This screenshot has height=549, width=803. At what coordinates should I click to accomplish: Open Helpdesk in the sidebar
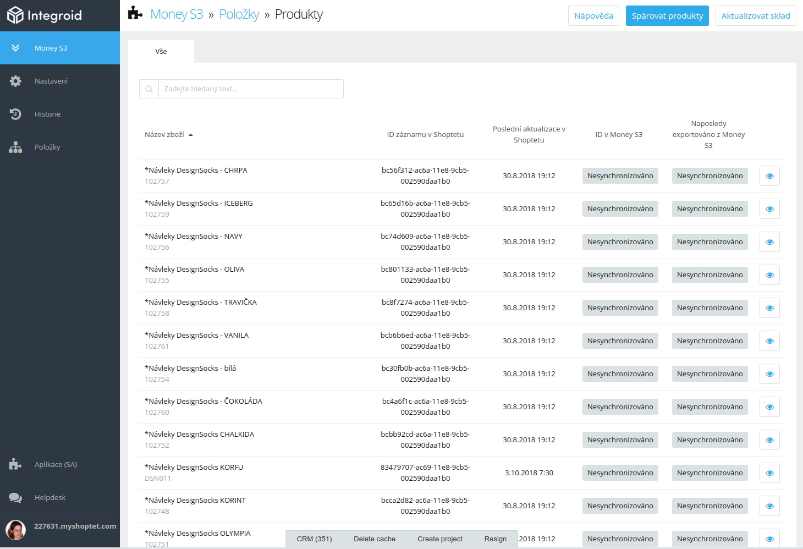pyautogui.click(x=60, y=497)
